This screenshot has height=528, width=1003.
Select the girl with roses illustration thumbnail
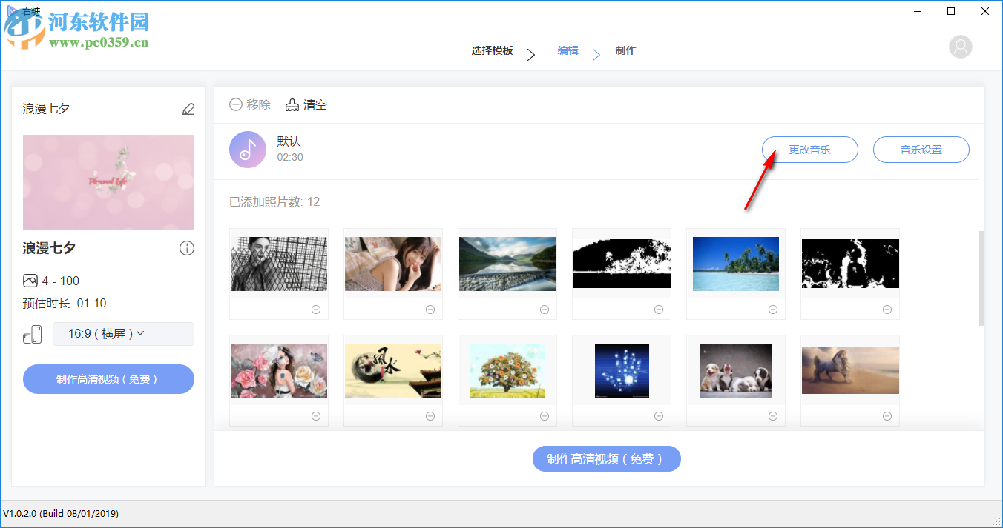tap(279, 370)
